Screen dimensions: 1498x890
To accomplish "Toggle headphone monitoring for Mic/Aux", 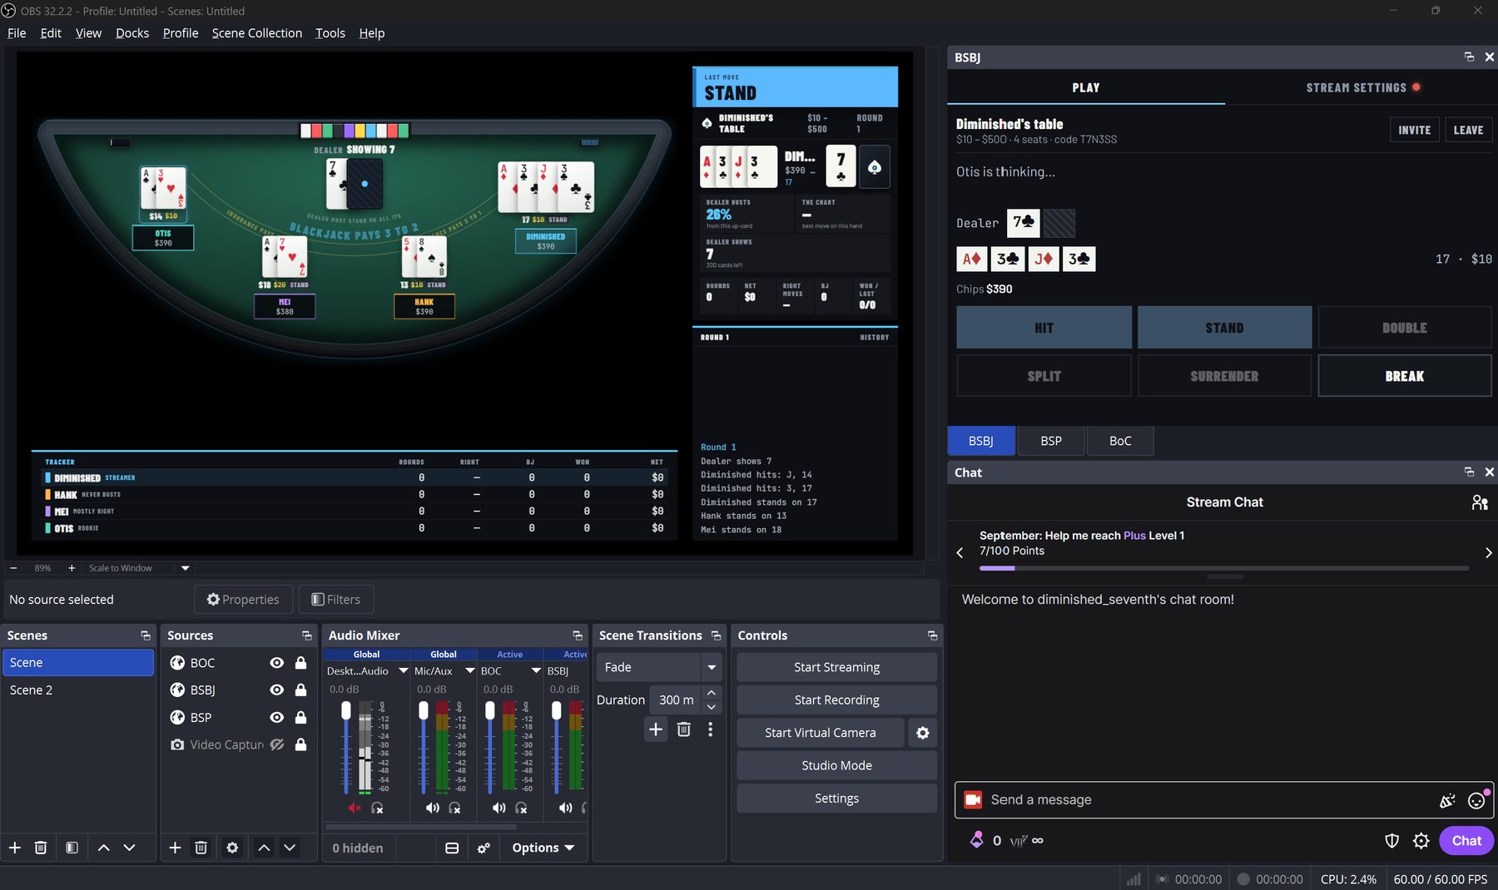I will pyautogui.click(x=454, y=808).
